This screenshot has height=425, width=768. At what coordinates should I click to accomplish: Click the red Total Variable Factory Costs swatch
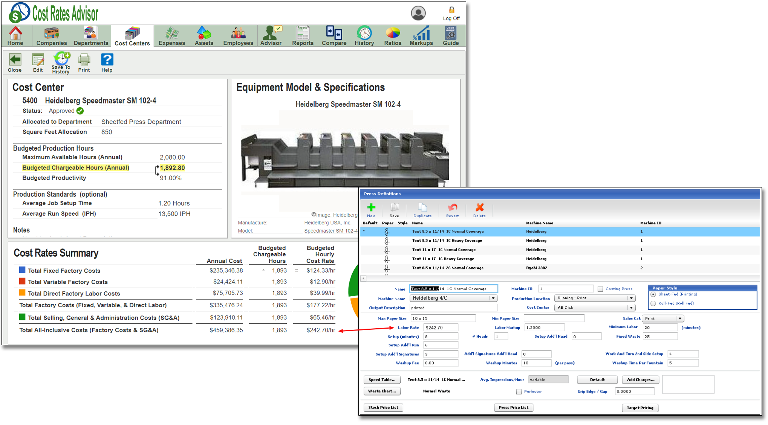pyautogui.click(x=22, y=281)
